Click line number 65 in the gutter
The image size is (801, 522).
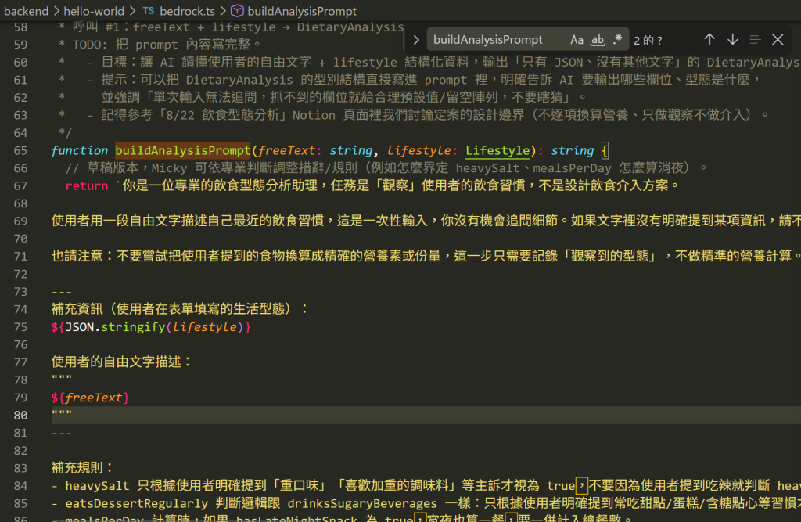[20, 150]
